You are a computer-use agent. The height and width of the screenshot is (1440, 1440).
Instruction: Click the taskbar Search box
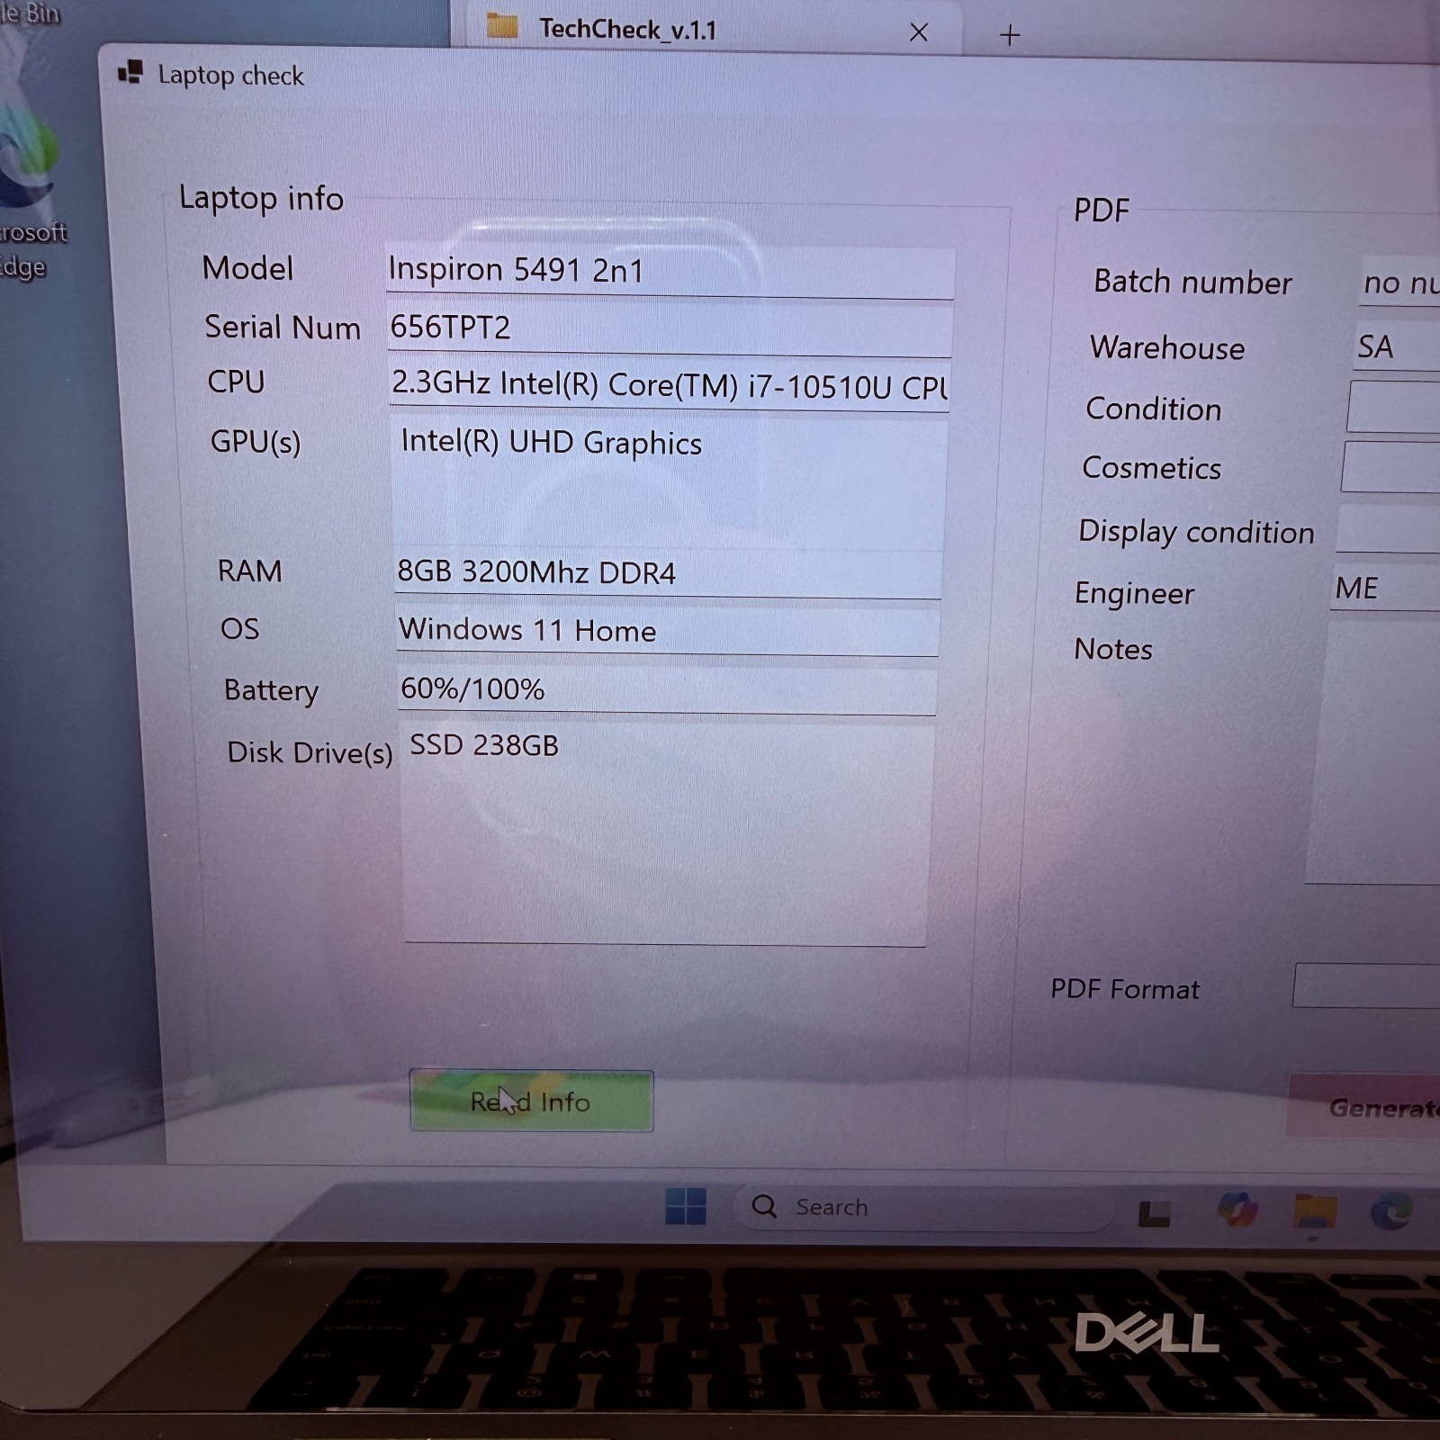922,1207
